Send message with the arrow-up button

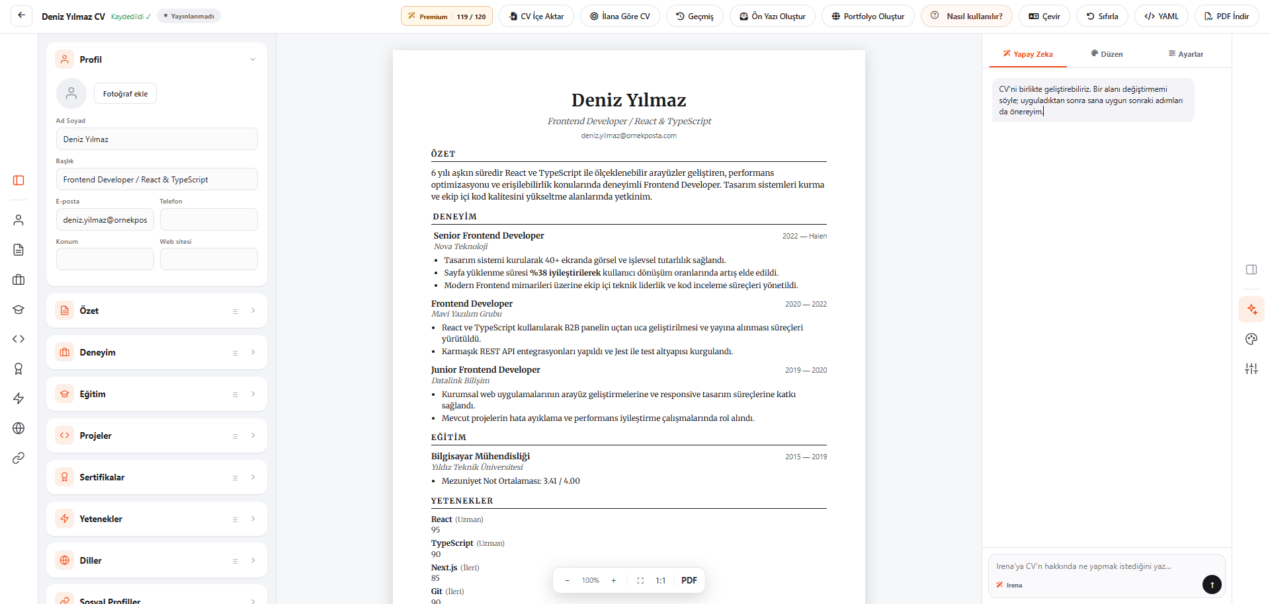1212,584
